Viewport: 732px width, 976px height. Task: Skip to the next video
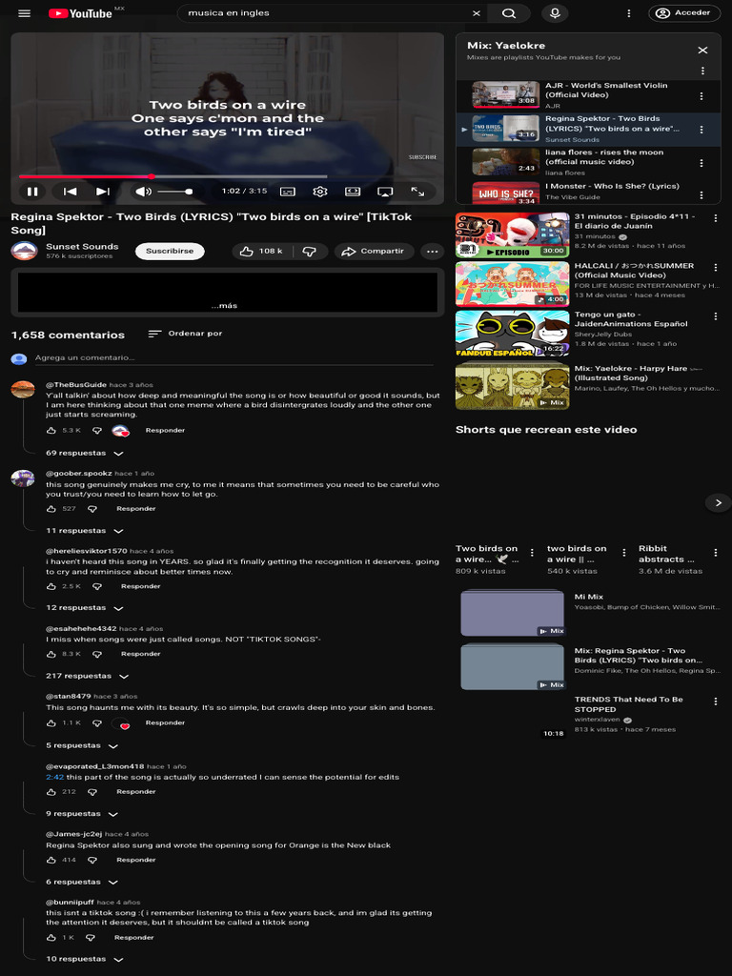point(103,192)
